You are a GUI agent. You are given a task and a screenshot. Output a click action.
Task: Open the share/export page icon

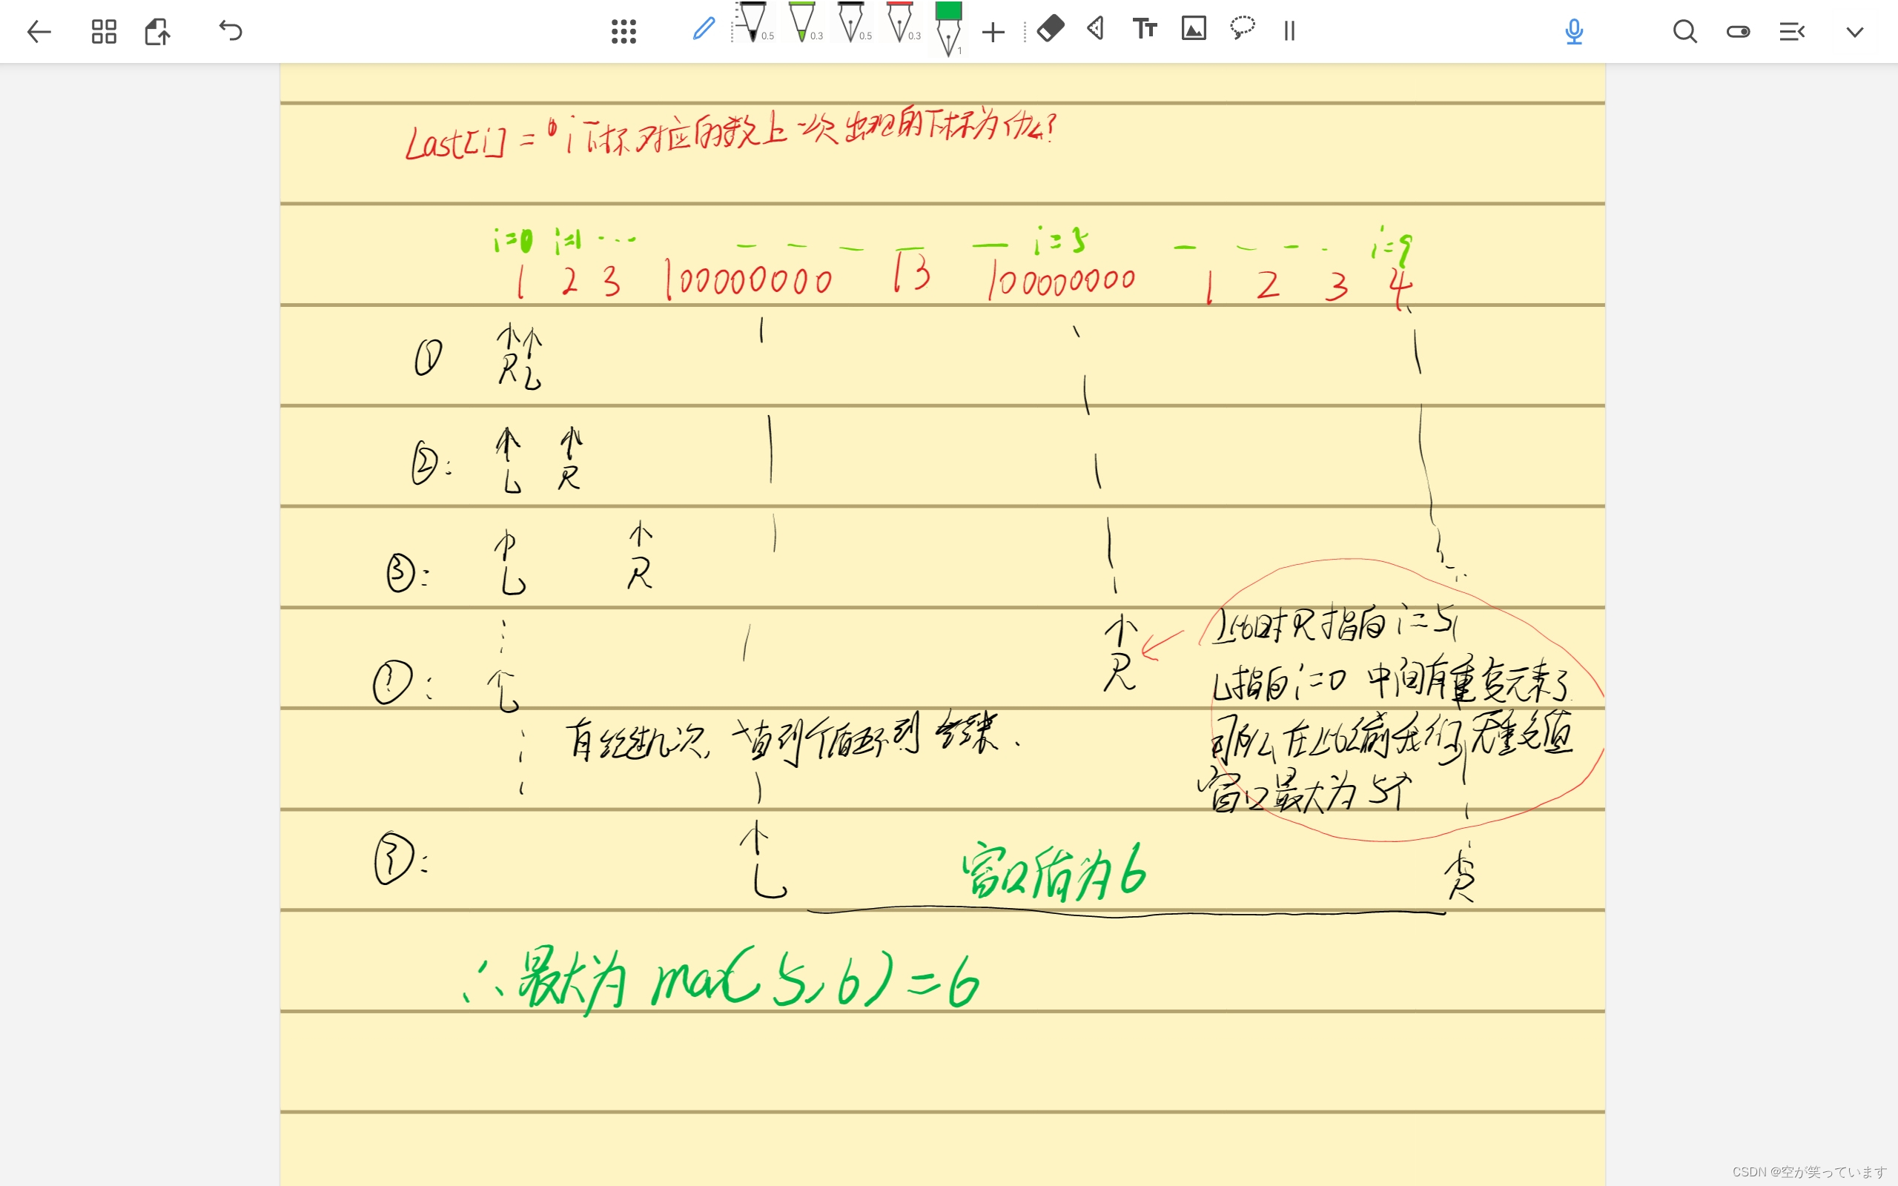coord(158,31)
